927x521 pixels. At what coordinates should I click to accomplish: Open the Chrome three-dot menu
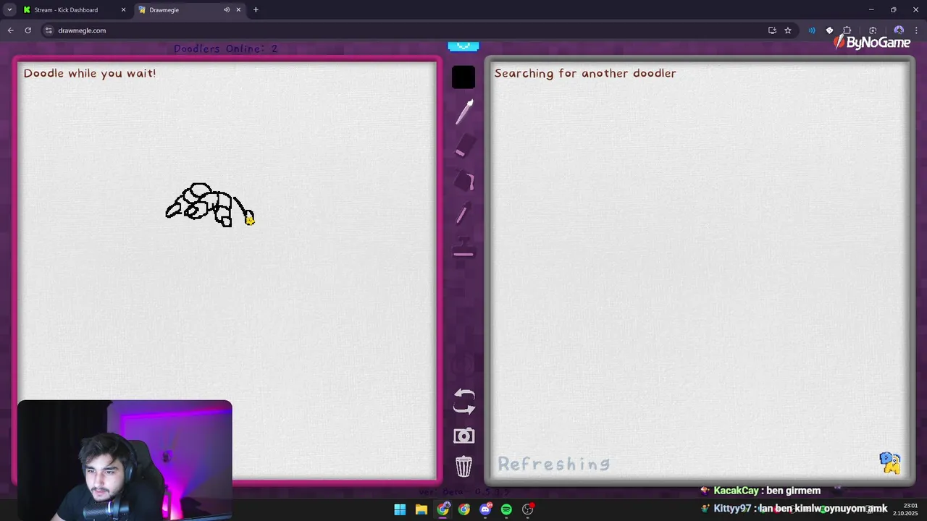pyautogui.click(x=917, y=30)
